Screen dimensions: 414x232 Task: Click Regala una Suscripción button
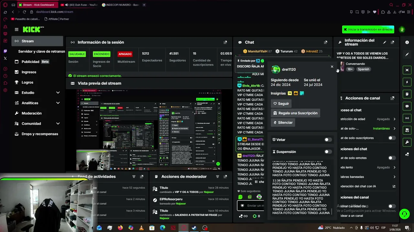(x=295, y=113)
